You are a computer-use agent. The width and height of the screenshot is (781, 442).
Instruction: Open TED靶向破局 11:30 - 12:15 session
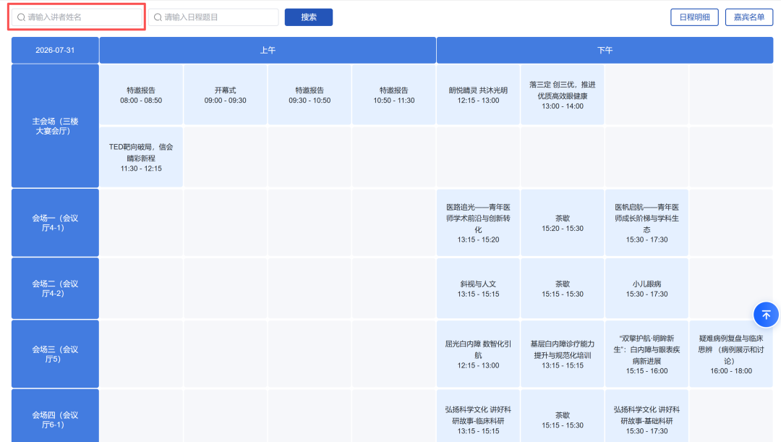[141, 157]
